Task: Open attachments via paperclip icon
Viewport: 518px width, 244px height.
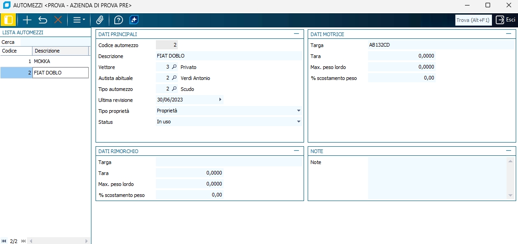Action: (99, 20)
